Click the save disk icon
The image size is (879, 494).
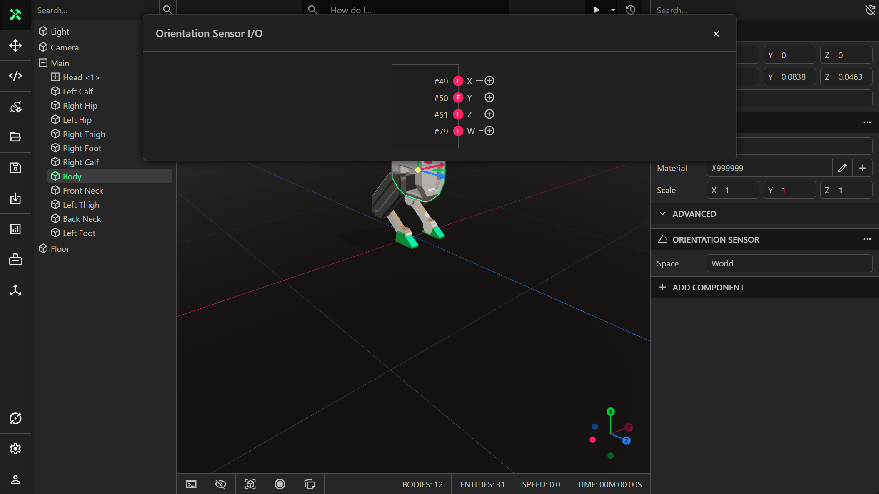pos(15,168)
